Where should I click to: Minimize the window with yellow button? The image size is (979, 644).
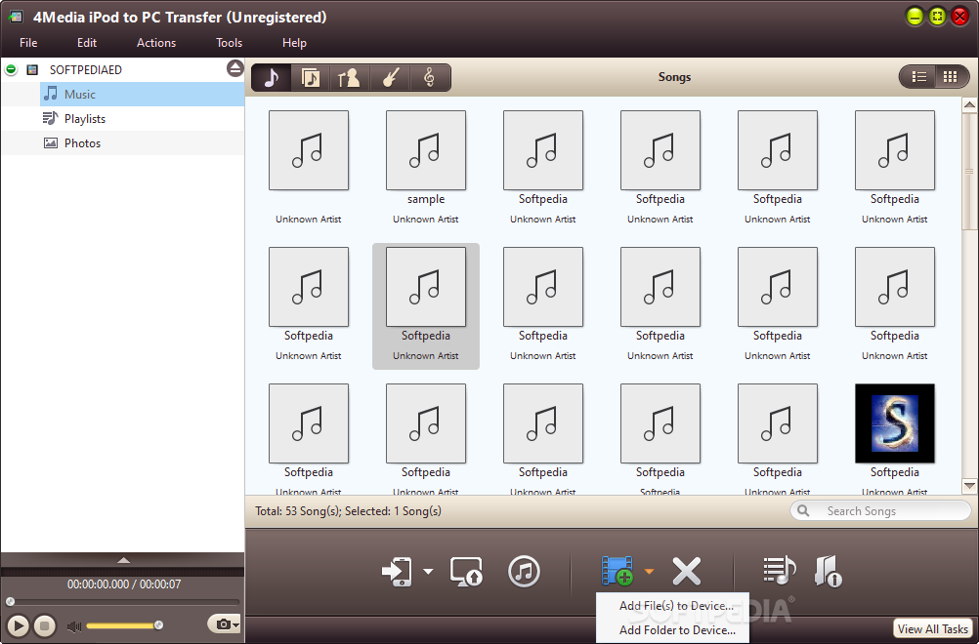tap(915, 17)
